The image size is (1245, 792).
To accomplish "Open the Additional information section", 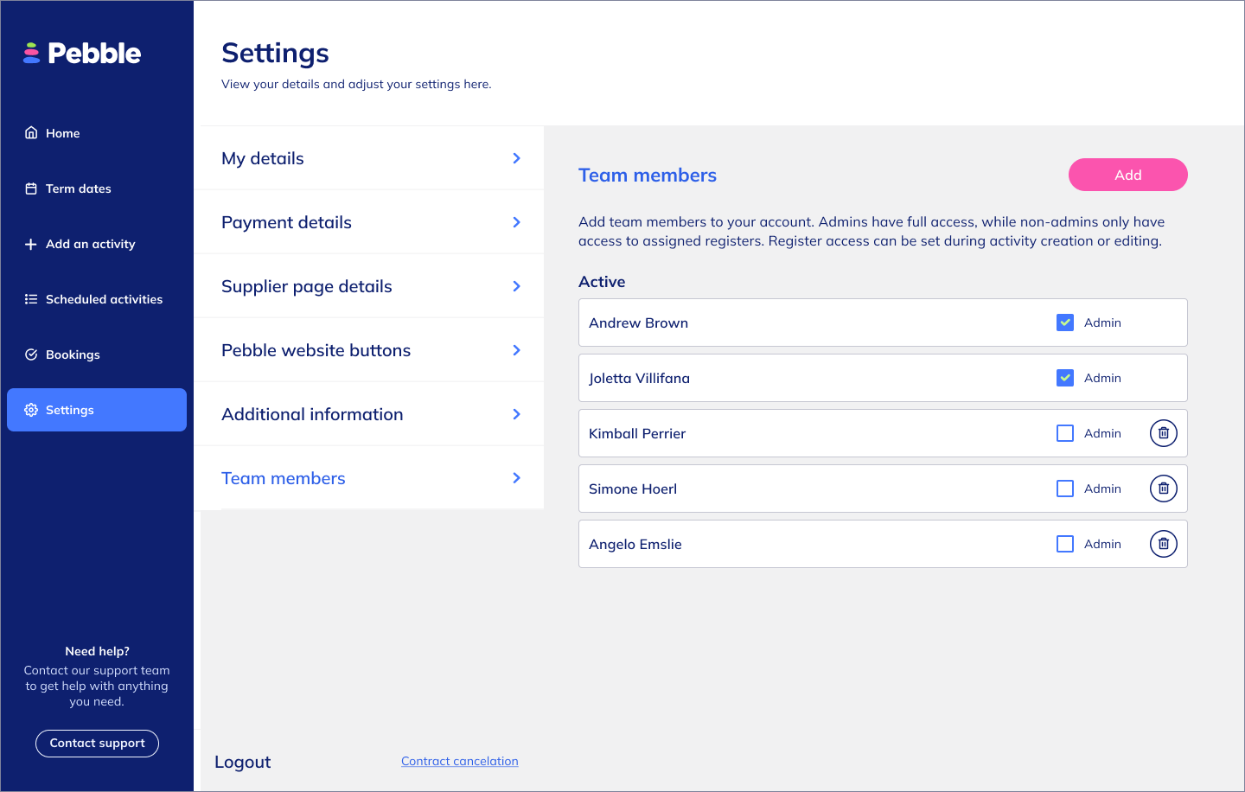I will pos(312,414).
